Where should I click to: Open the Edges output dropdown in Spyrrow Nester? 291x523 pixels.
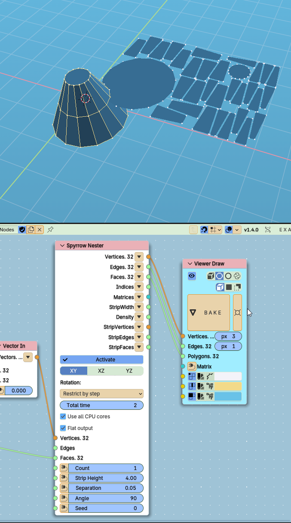139,267
